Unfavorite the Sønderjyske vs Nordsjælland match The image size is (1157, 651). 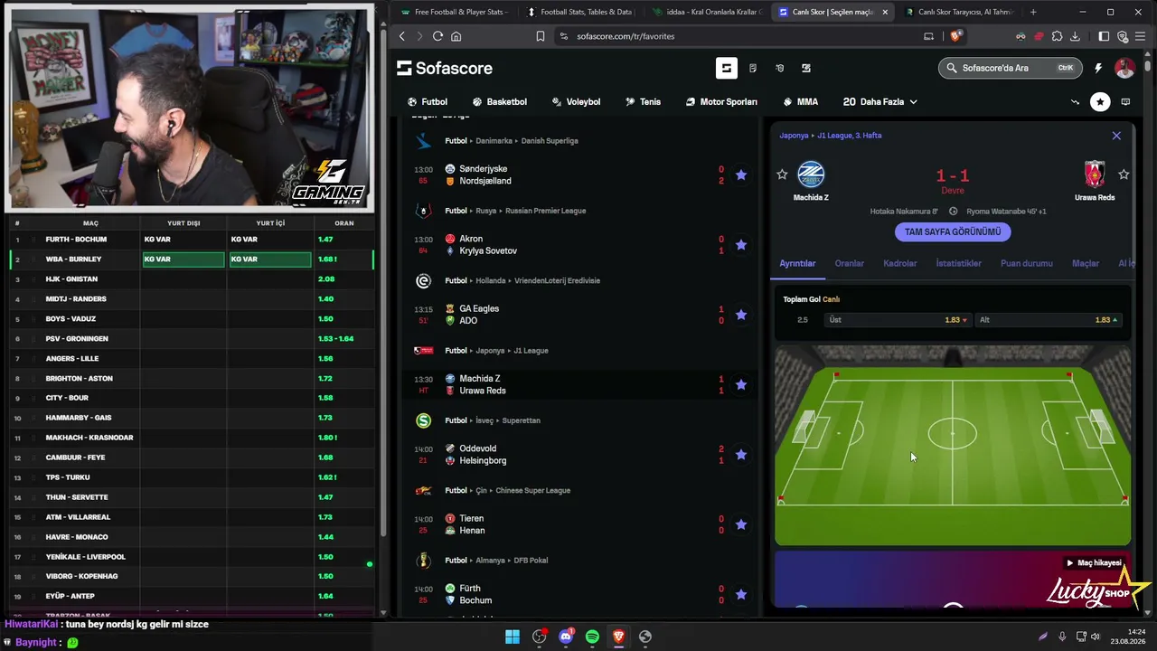point(741,175)
